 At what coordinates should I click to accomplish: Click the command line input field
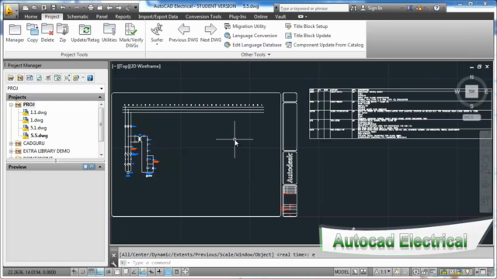[x=304, y=263]
